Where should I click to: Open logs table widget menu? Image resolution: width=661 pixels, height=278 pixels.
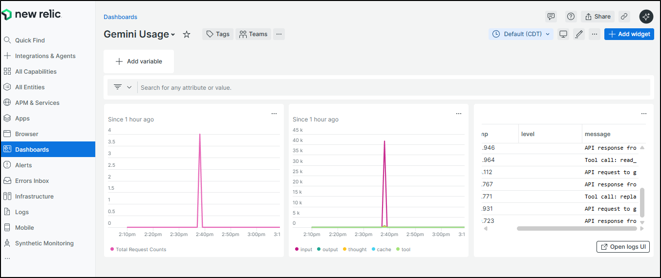click(x=644, y=114)
